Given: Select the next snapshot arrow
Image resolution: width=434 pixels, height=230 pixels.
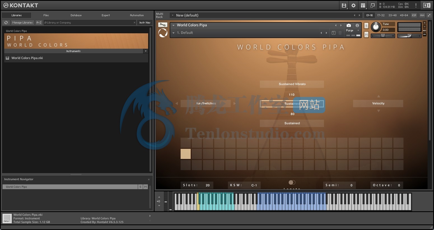Looking at the screenshot, I should tap(326, 33).
